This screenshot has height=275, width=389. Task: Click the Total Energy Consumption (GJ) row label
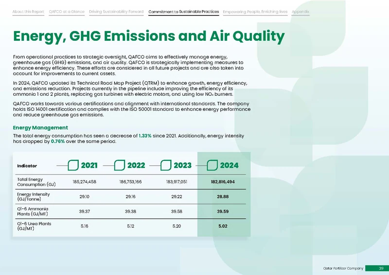coord(36,182)
